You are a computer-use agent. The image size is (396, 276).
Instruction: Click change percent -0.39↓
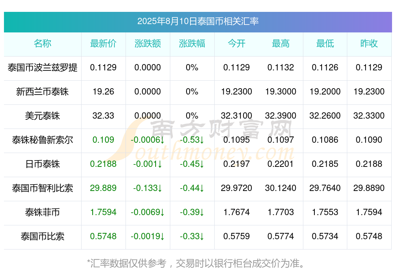coord(192,212)
